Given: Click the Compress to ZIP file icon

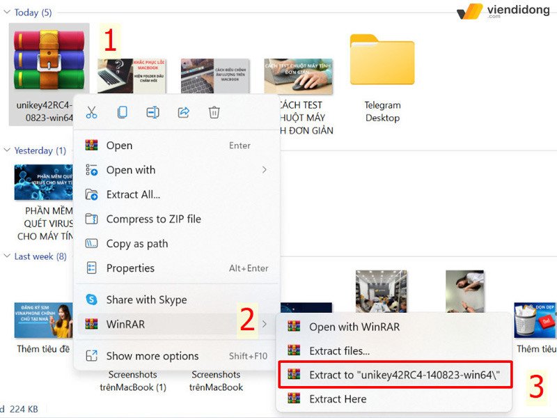Looking at the screenshot, I should (93, 219).
